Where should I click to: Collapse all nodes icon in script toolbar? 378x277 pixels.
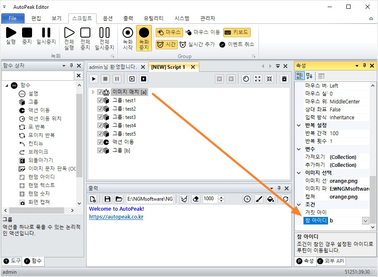click(269, 79)
